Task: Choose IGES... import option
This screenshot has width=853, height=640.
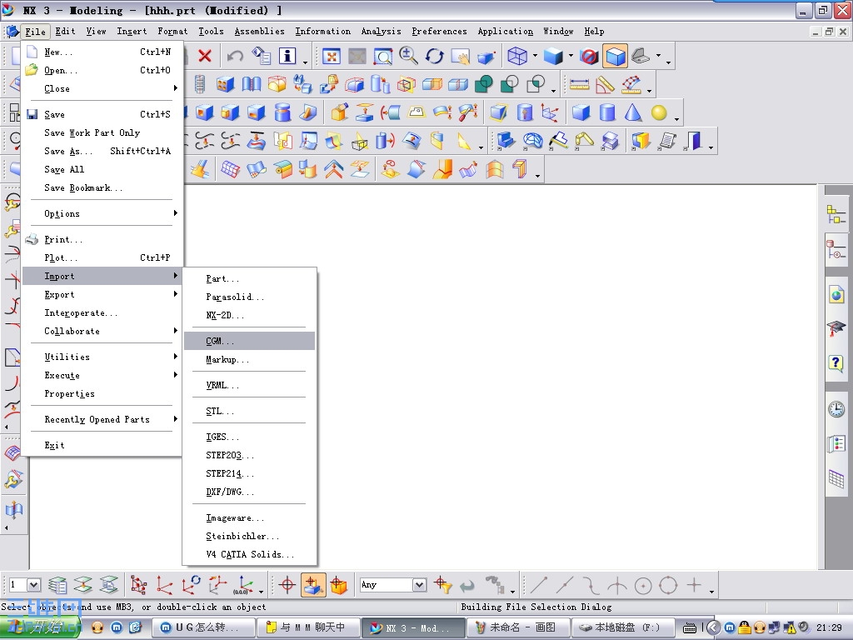Action: pyautogui.click(x=250, y=437)
